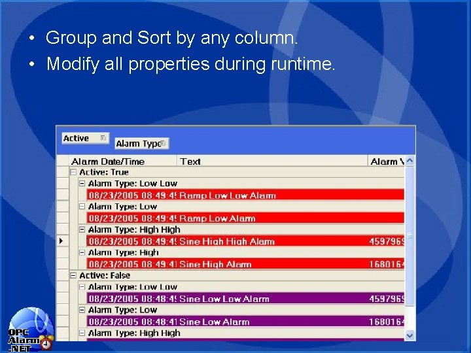Collapse Alarm Type: High High under Active: False
471x353 pixels.
coord(82,333)
